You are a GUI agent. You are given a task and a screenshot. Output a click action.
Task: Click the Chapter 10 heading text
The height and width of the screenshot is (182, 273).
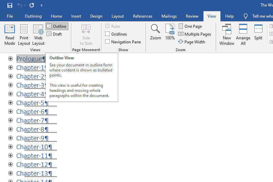[x=33, y=147]
